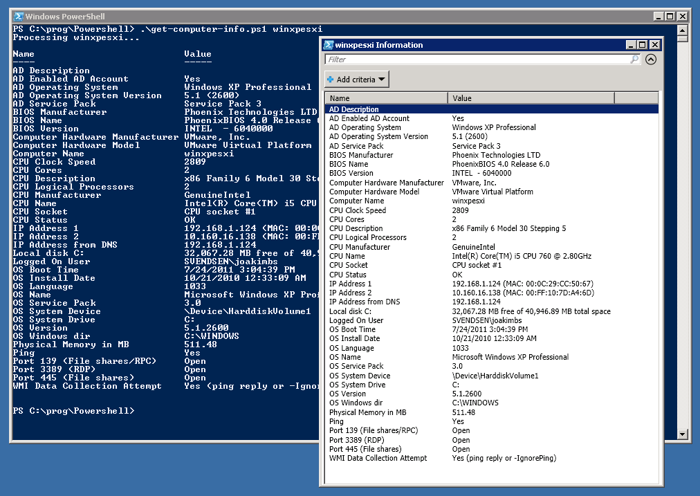Image resolution: width=700 pixels, height=496 pixels.
Task: Click PowerShell scrollbar up arrow
Action: pos(683,30)
